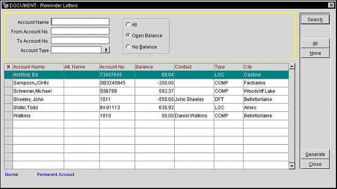The width and height of the screenshot is (337, 189).
Task: Click the table scrollbar down arrow
Action: [x=292, y=166]
